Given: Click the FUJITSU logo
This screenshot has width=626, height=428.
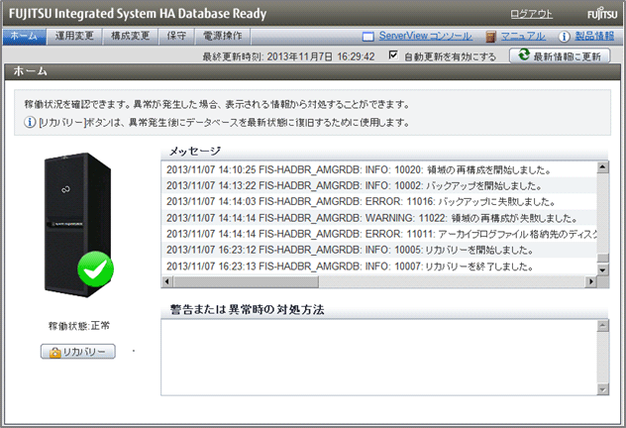Looking at the screenshot, I should 602,15.
